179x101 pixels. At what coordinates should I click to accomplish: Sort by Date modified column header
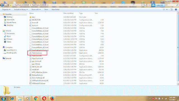pyautogui.click(x=68, y=13)
